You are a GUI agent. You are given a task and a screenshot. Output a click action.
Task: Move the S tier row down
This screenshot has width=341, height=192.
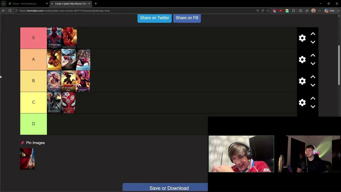313,42
